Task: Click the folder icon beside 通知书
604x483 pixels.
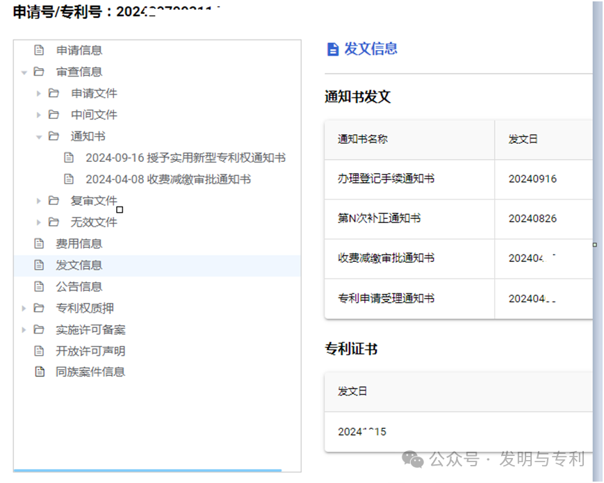Action: click(x=54, y=136)
